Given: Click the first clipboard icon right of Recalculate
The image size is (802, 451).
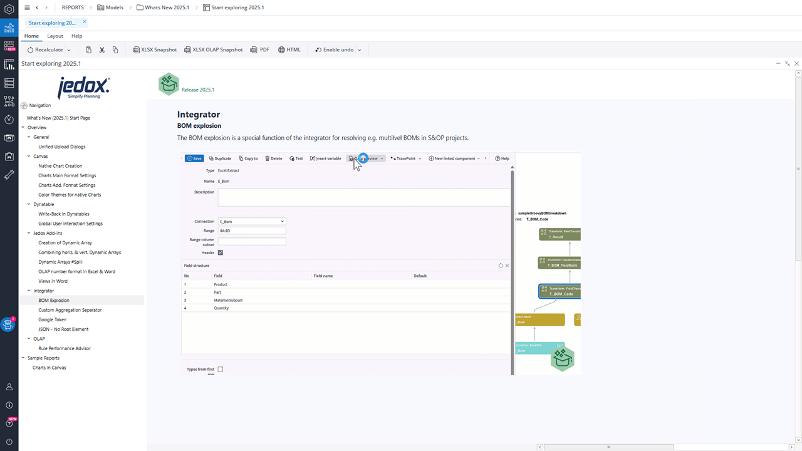Looking at the screenshot, I should pos(88,49).
